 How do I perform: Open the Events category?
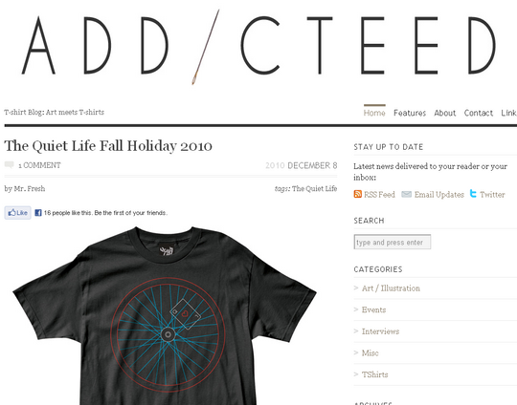pyautogui.click(x=373, y=309)
